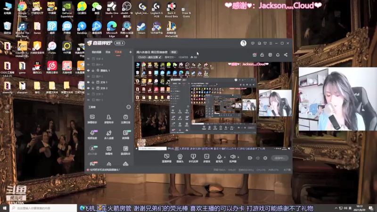Screen dimensions: 377x212
Task: Open the room manager assistant tool
Action: coord(109,119)
